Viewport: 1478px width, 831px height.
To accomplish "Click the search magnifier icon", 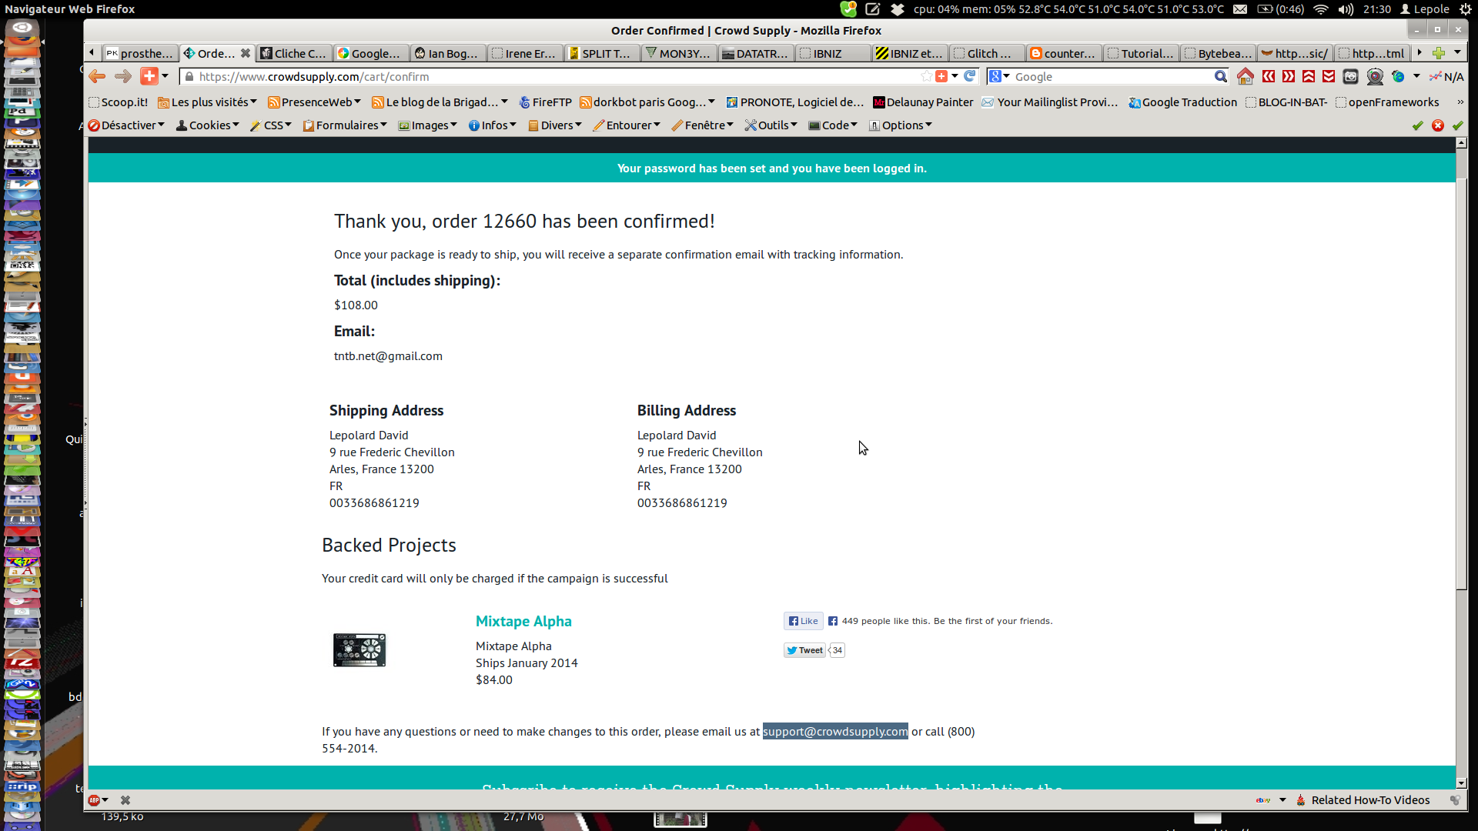I will (x=1220, y=76).
